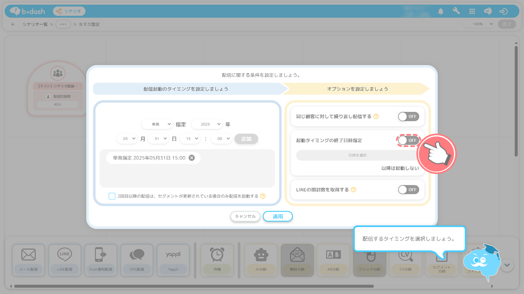Open the 15 hour dropdown

click(190, 139)
